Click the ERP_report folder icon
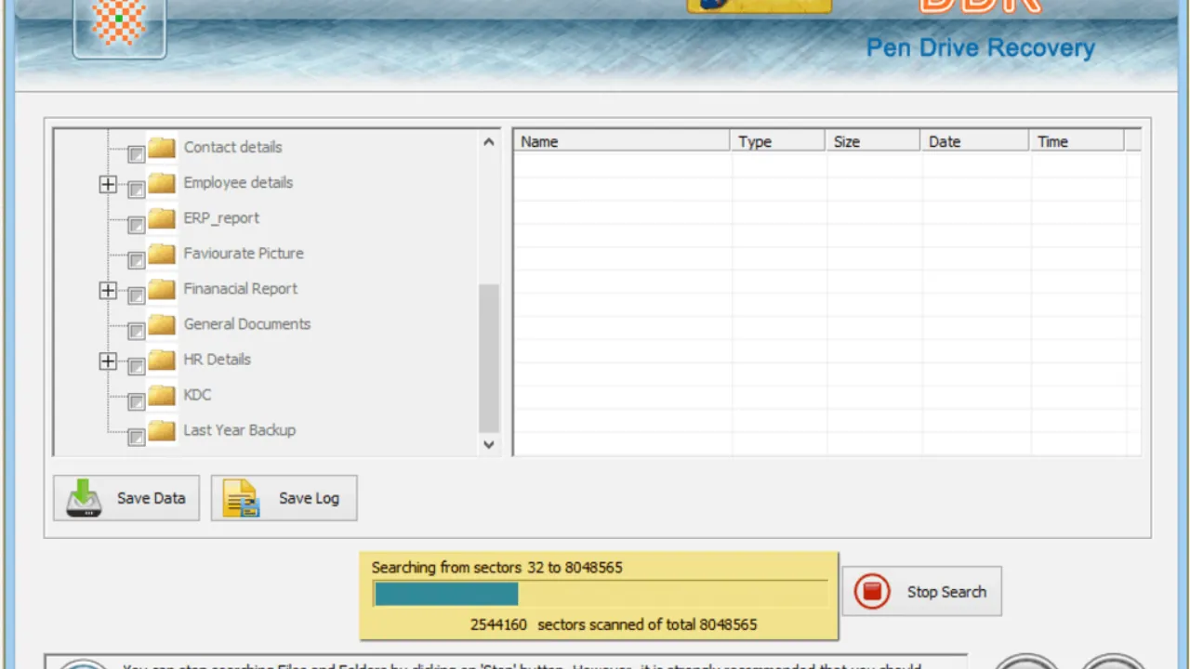The width and height of the screenshot is (1190, 669). (x=162, y=217)
